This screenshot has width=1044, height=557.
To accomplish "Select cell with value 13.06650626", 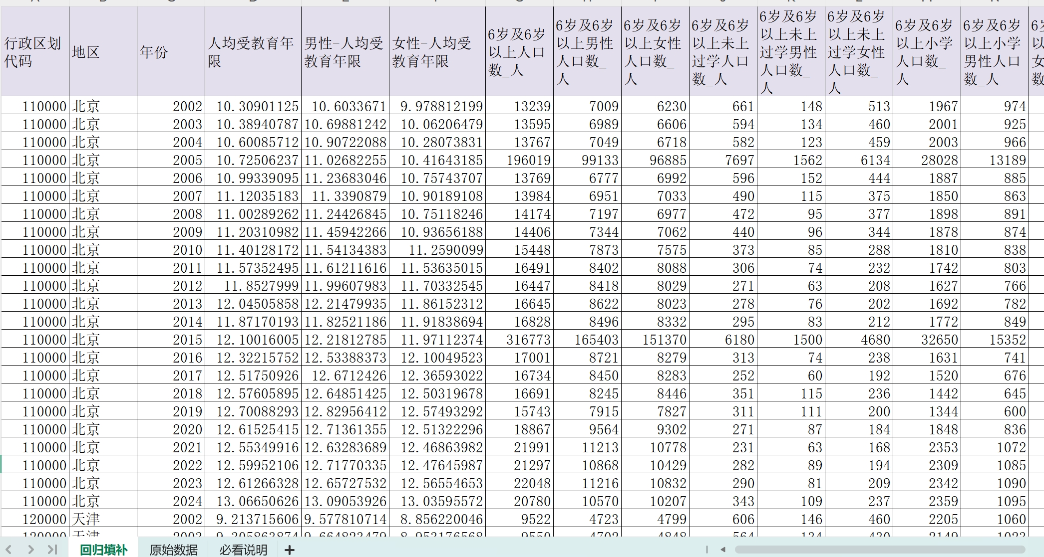I will 253,501.
